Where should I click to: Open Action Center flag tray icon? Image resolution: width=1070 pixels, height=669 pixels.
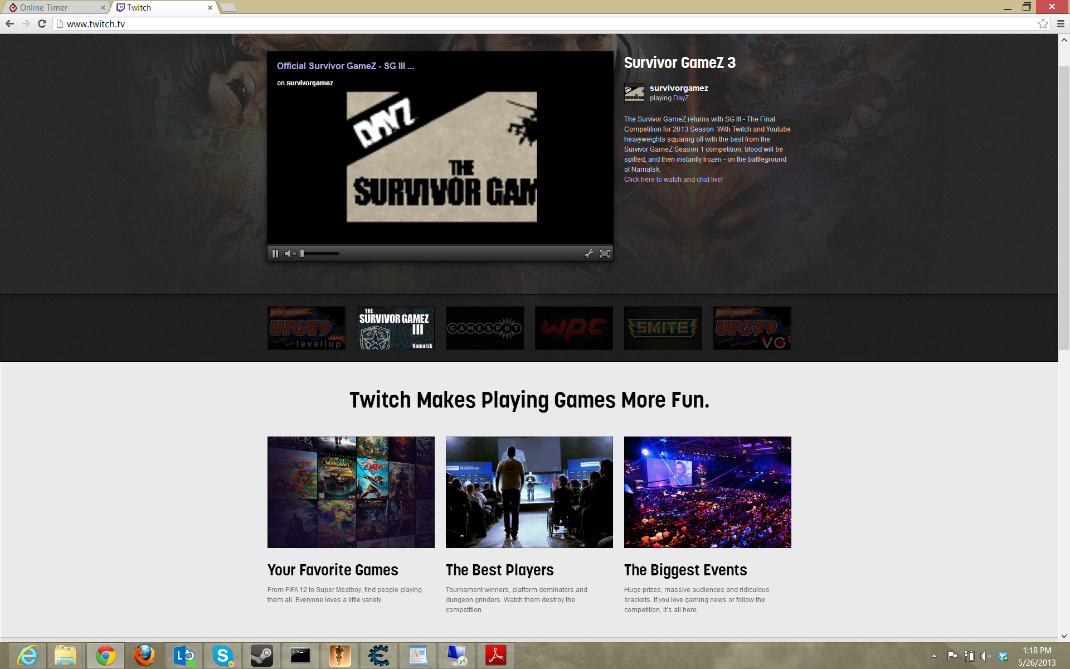tap(952, 656)
